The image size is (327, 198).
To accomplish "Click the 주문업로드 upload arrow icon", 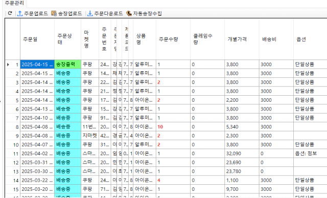I will pyautogui.click(x=20, y=13).
